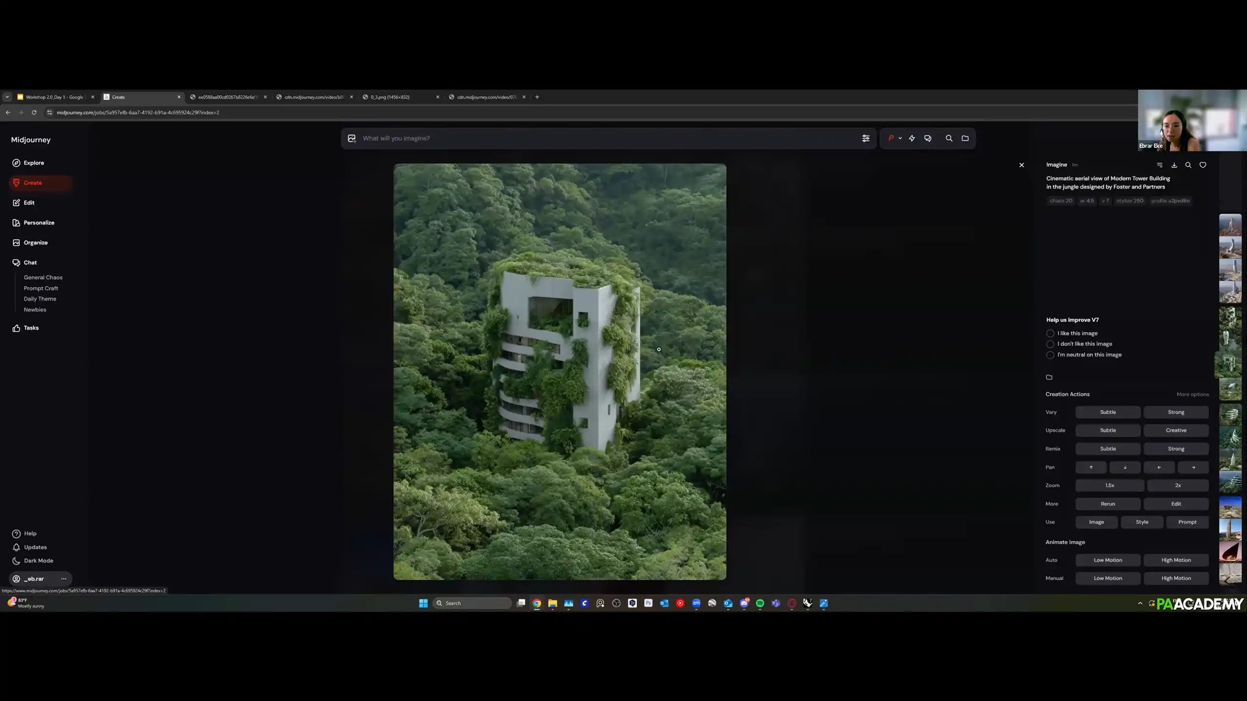Open Spotify from the taskbar
The width and height of the screenshot is (1247, 701).
pyautogui.click(x=760, y=603)
